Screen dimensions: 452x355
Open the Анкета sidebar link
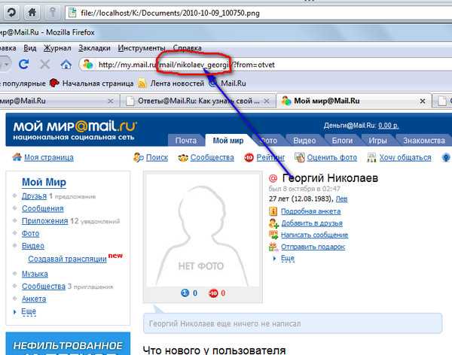pyautogui.click(x=34, y=299)
